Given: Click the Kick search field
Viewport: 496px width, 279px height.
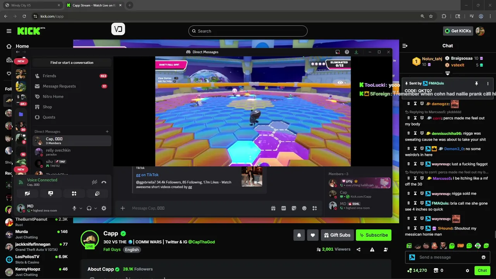Looking at the screenshot, I should tap(248, 31).
